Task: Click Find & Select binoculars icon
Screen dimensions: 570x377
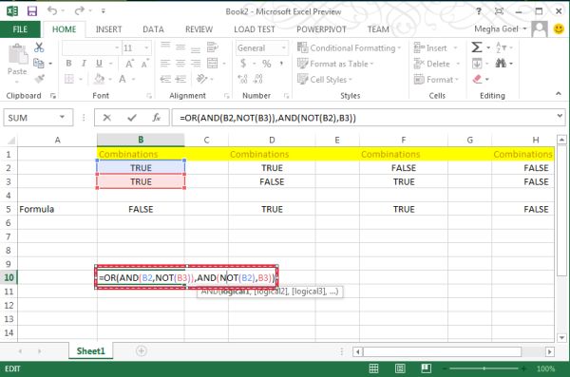Action: [x=501, y=64]
